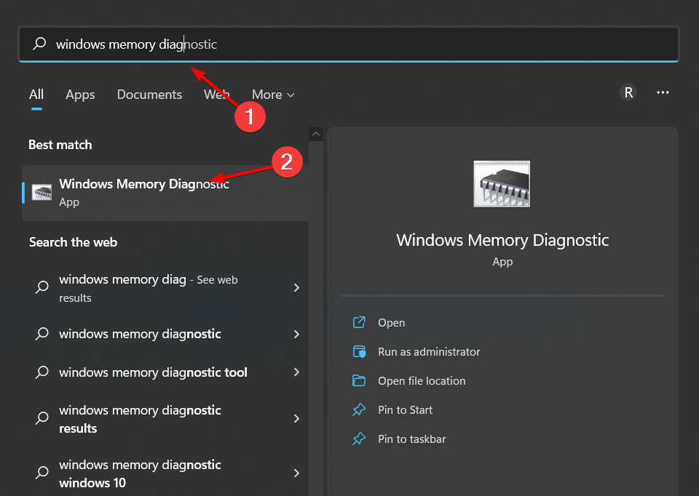The height and width of the screenshot is (496, 699).
Task: Click the memory chip icon in best match
Action: (x=42, y=192)
